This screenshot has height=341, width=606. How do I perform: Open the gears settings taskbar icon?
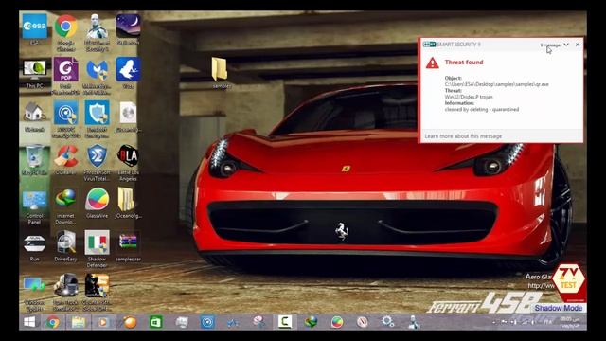coord(387,322)
